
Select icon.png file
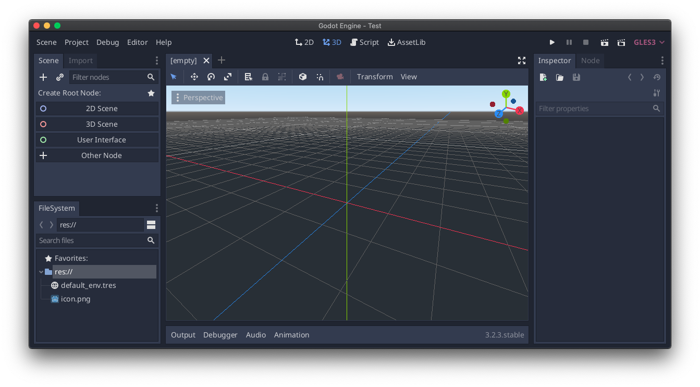click(x=76, y=299)
